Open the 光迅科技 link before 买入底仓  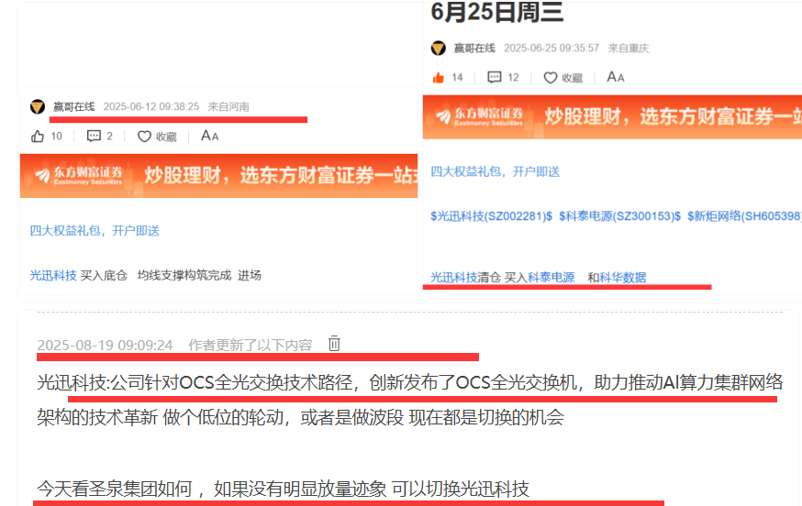point(53,276)
